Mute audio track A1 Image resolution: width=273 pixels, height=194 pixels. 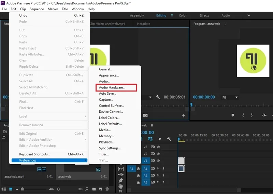pyautogui.click(x=158, y=168)
